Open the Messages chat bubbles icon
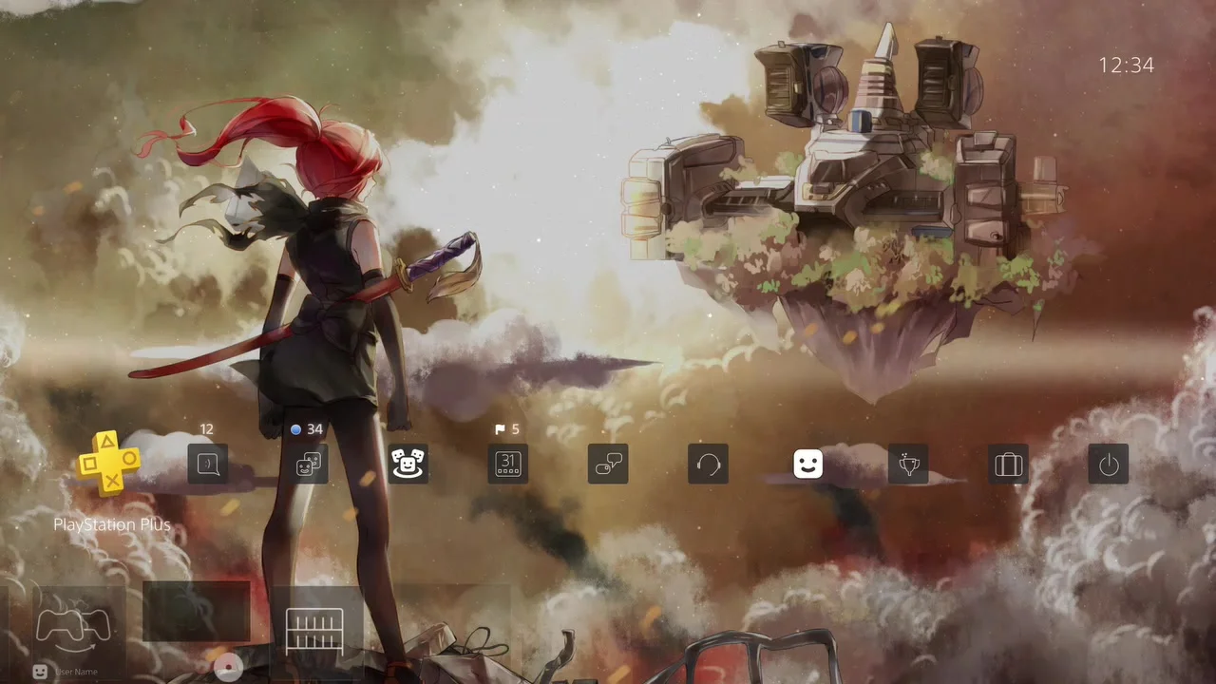The image size is (1216, 684). (x=608, y=464)
